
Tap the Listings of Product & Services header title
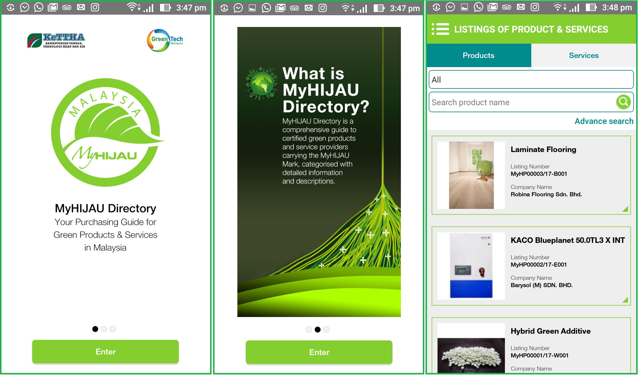click(531, 29)
